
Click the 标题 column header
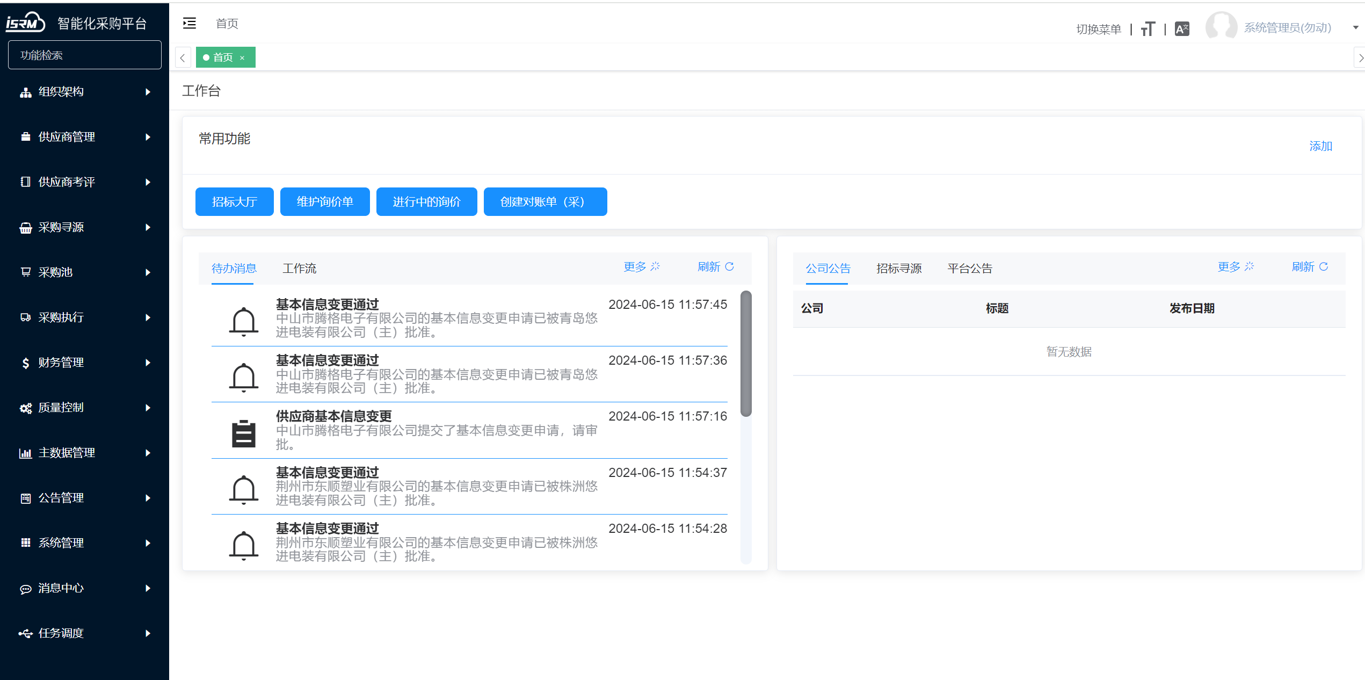point(997,308)
